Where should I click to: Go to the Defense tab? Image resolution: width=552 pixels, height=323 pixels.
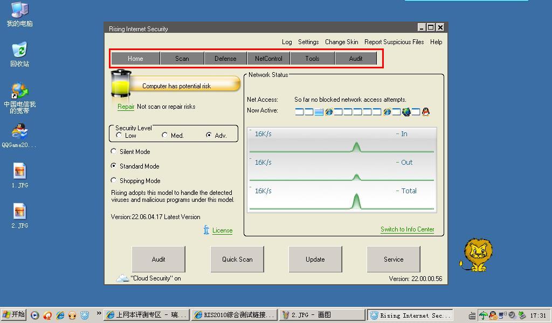(225, 58)
